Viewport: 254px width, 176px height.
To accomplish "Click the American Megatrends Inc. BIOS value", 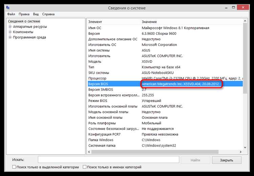I will click(180, 84).
